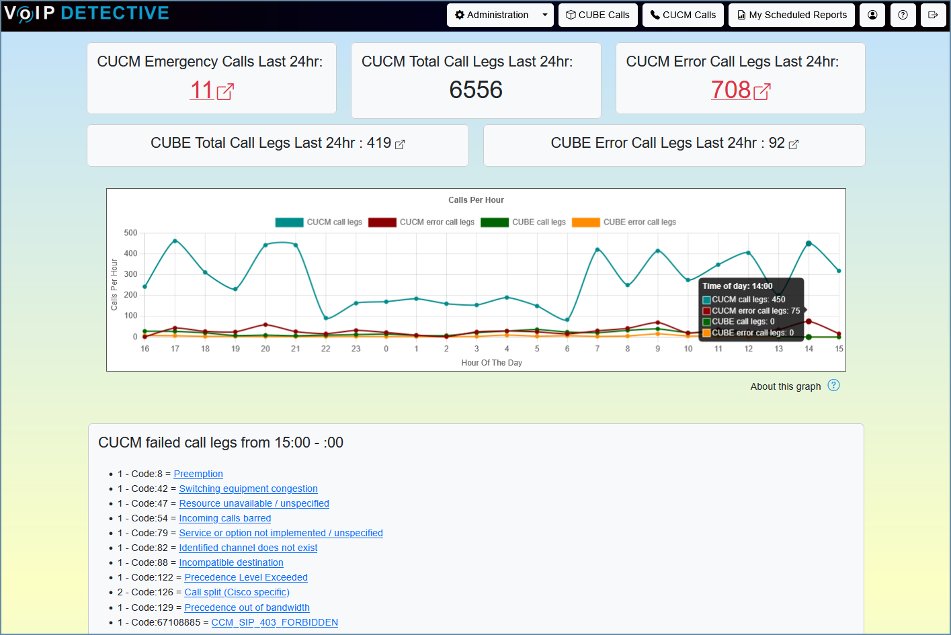Image resolution: width=951 pixels, height=635 pixels.
Task: Open the 11 emergency calls link
Action: 202,90
